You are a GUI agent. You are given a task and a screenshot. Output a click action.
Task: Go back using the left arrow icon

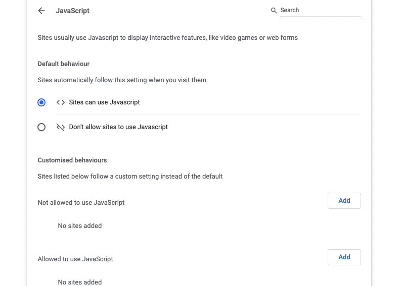pyautogui.click(x=41, y=11)
